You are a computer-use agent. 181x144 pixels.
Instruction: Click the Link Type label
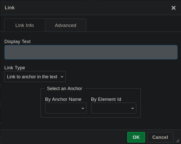[15, 68]
